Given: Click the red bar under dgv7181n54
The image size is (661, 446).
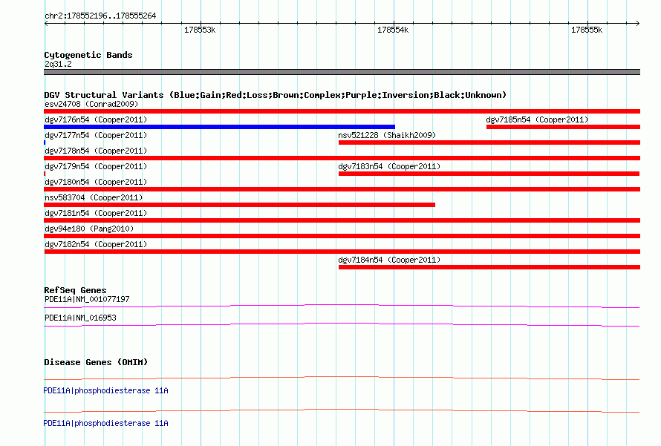Looking at the screenshot, I should pyautogui.click(x=342, y=220).
